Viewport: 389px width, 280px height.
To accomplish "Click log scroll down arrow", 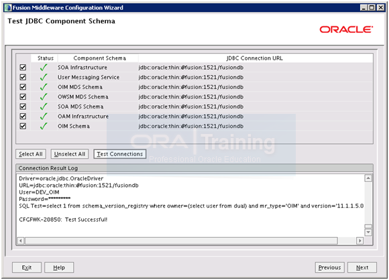I will [368, 232].
